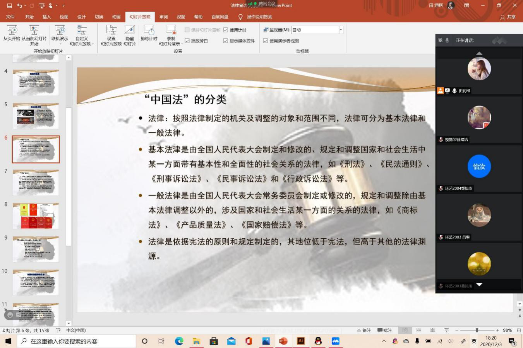Select slide 8 thumbnail in slide panel

tap(36, 216)
